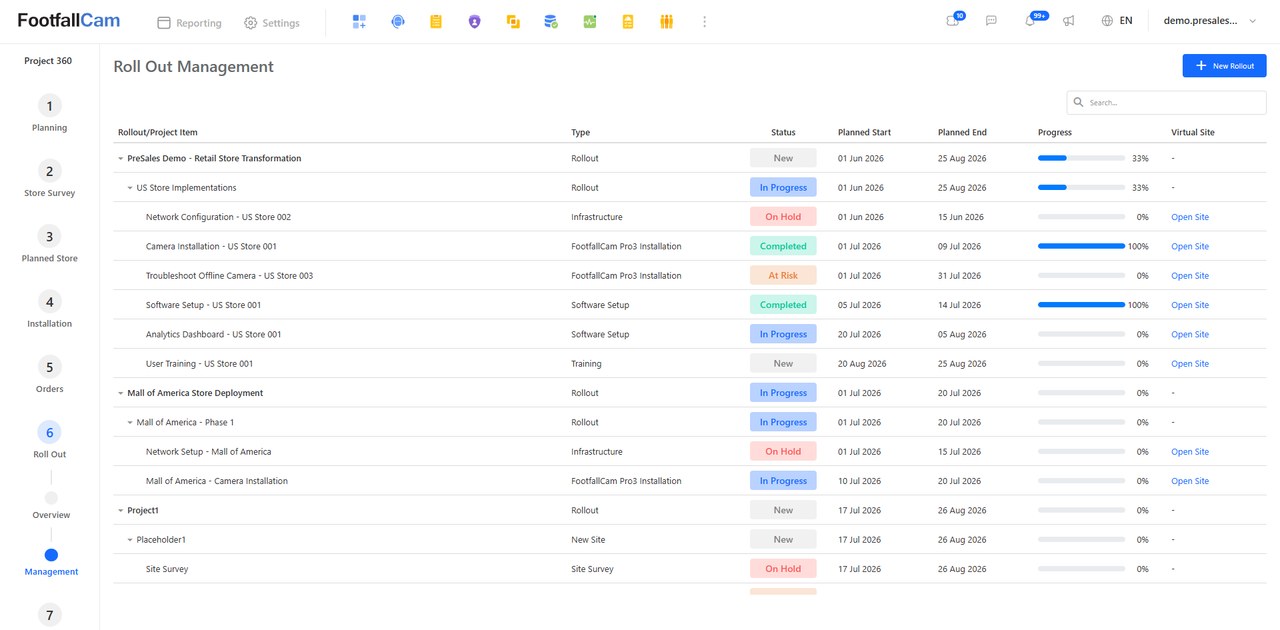Focus the Search field

[x=1167, y=103]
